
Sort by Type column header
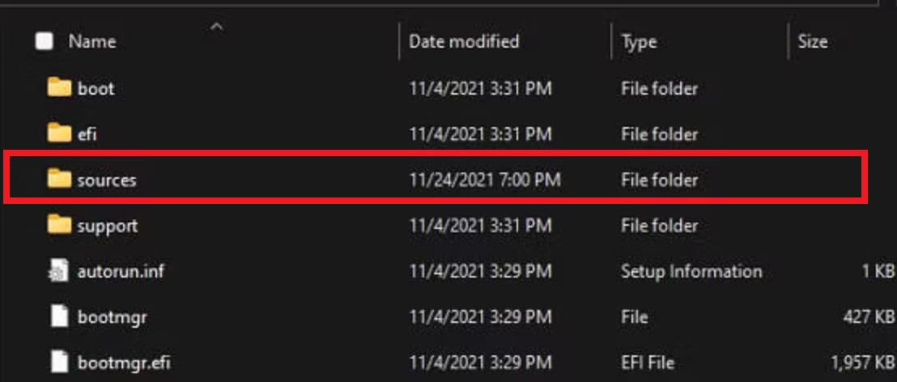[639, 41]
